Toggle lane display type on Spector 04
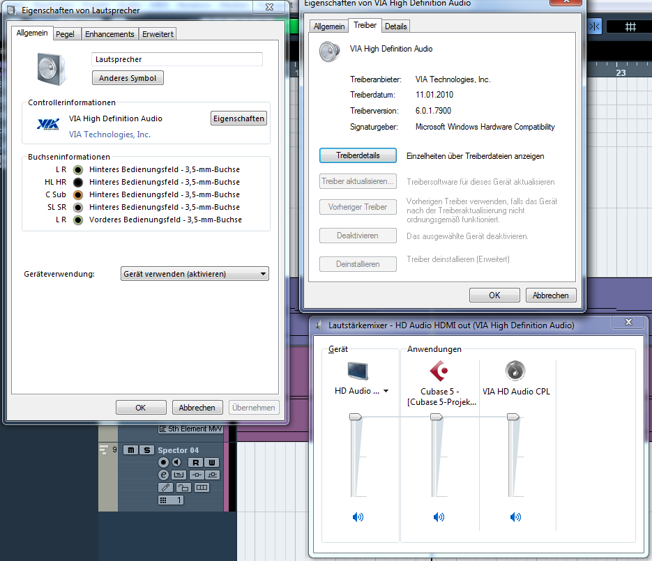652x561 pixels. [179, 475]
